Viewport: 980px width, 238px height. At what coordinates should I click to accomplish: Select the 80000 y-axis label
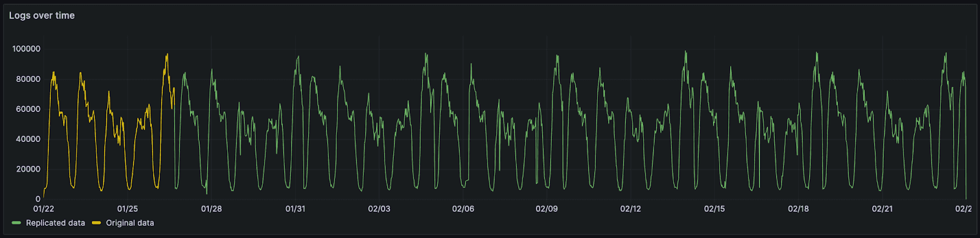point(28,79)
